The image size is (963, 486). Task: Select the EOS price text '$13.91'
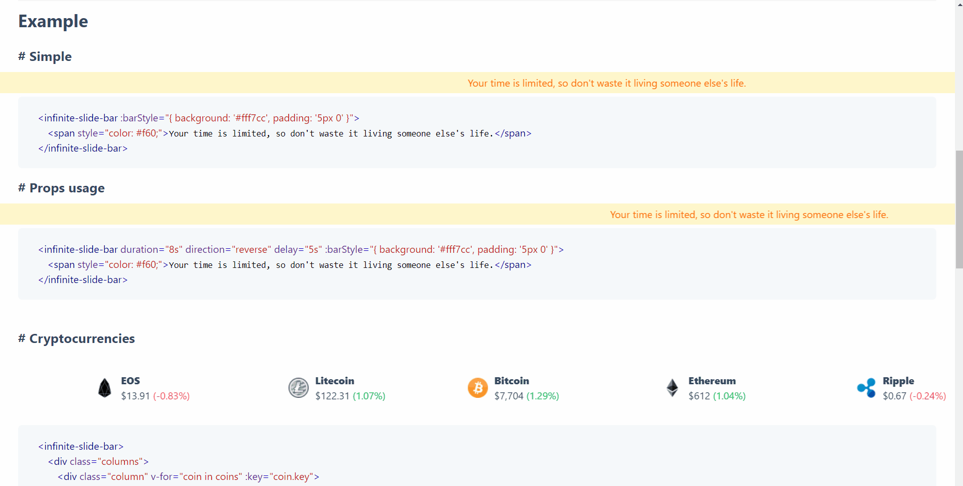click(135, 396)
